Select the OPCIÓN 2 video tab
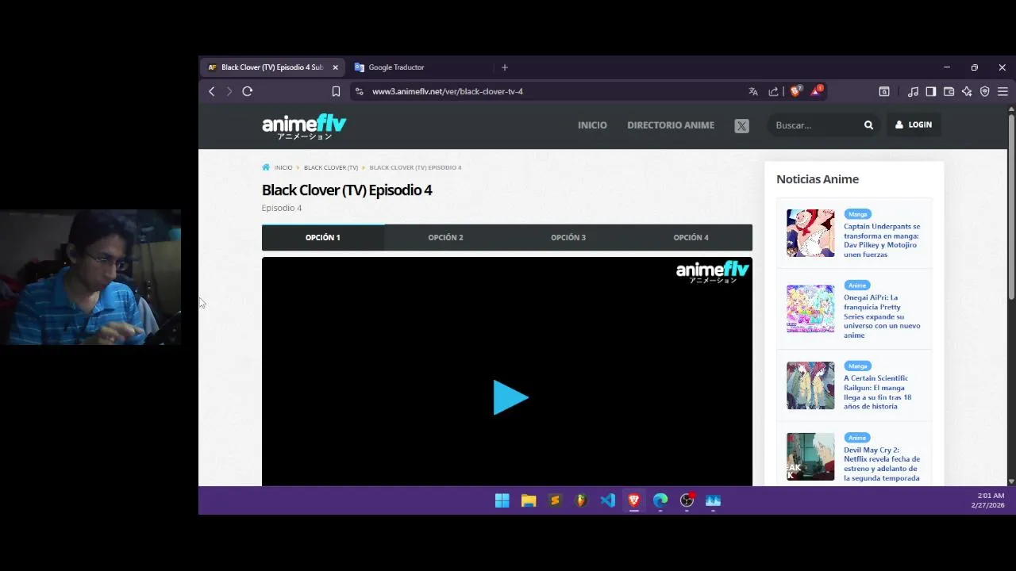Screen dimensions: 1016x571 [445, 237]
